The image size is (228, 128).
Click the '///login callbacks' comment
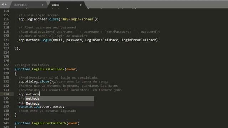pos(32,65)
